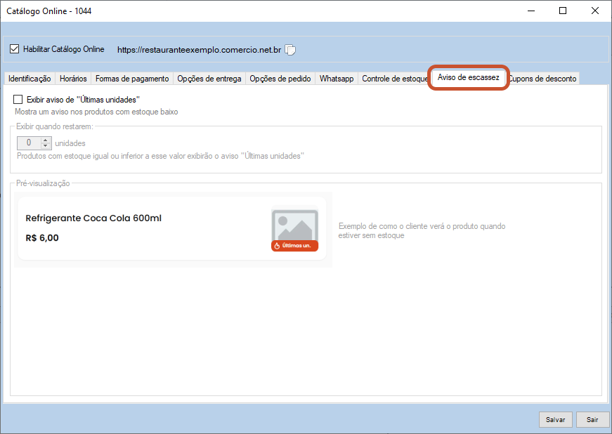The height and width of the screenshot is (434, 612).
Task: Open the Cupons de desconto tab
Action: (542, 79)
